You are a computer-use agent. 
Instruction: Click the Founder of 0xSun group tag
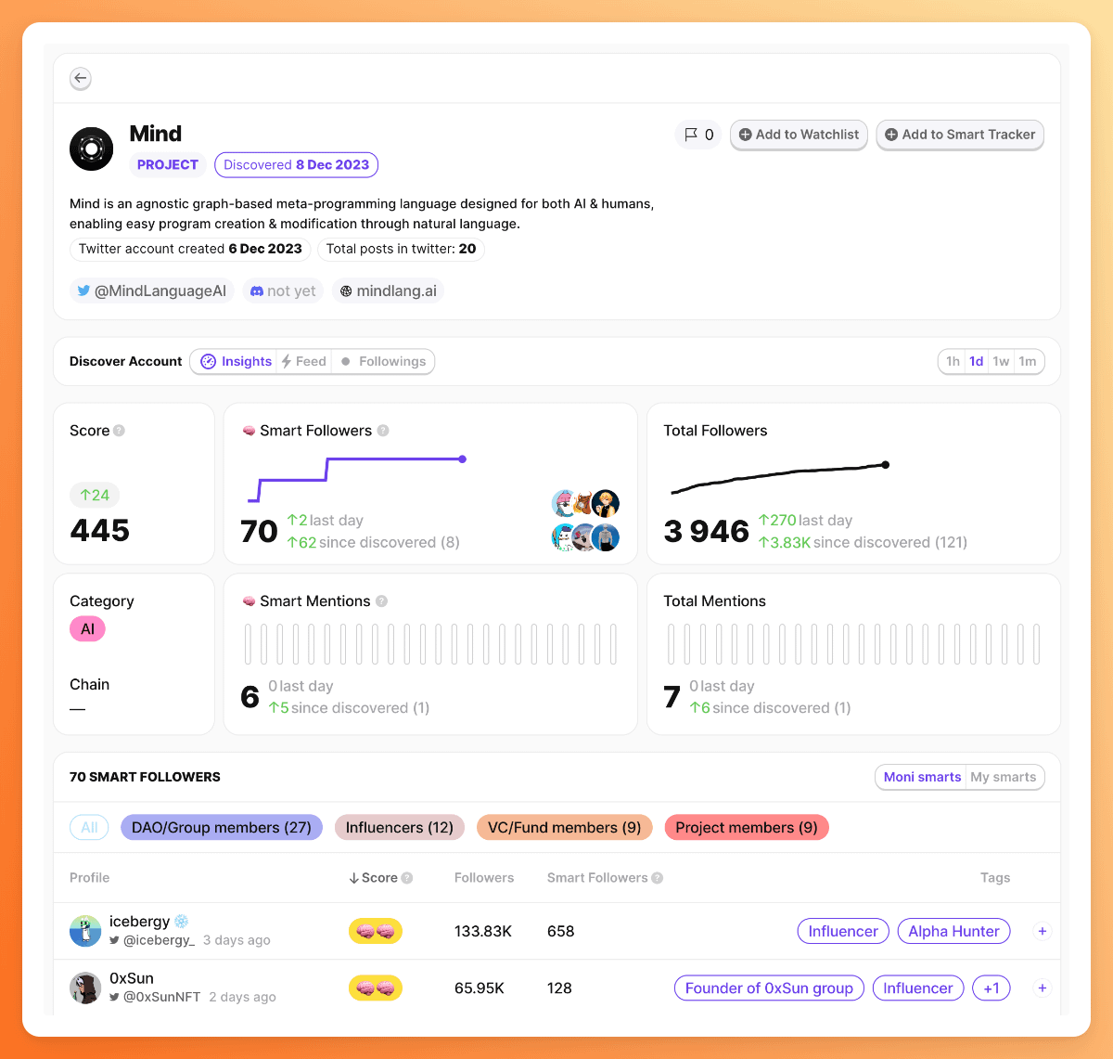pyautogui.click(x=769, y=988)
